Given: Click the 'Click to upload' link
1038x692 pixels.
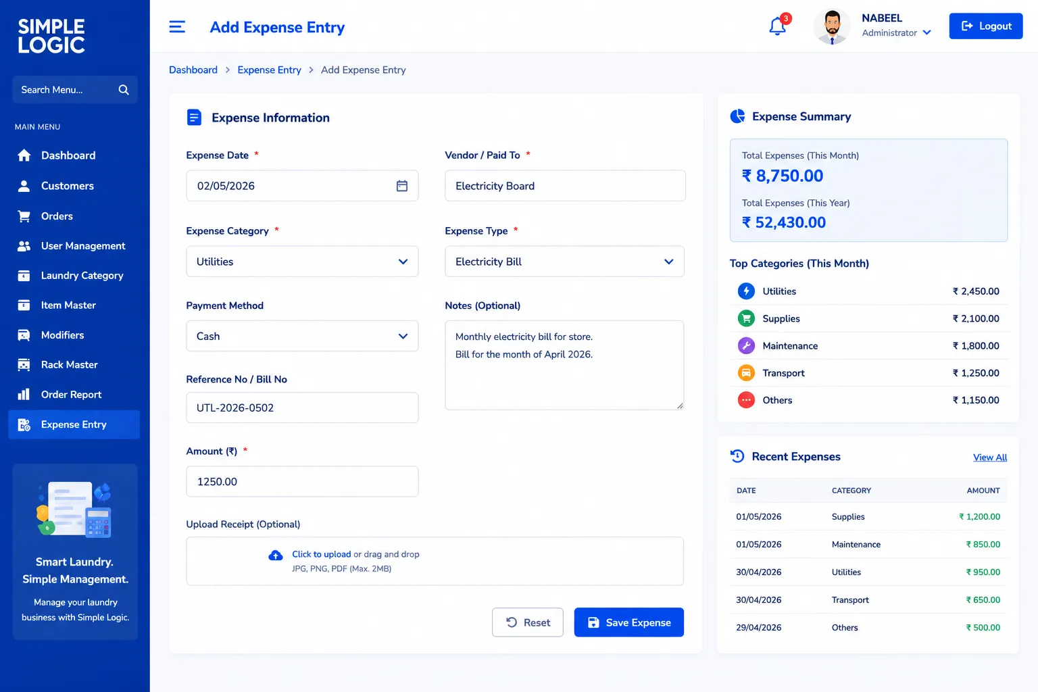Looking at the screenshot, I should pyautogui.click(x=322, y=554).
